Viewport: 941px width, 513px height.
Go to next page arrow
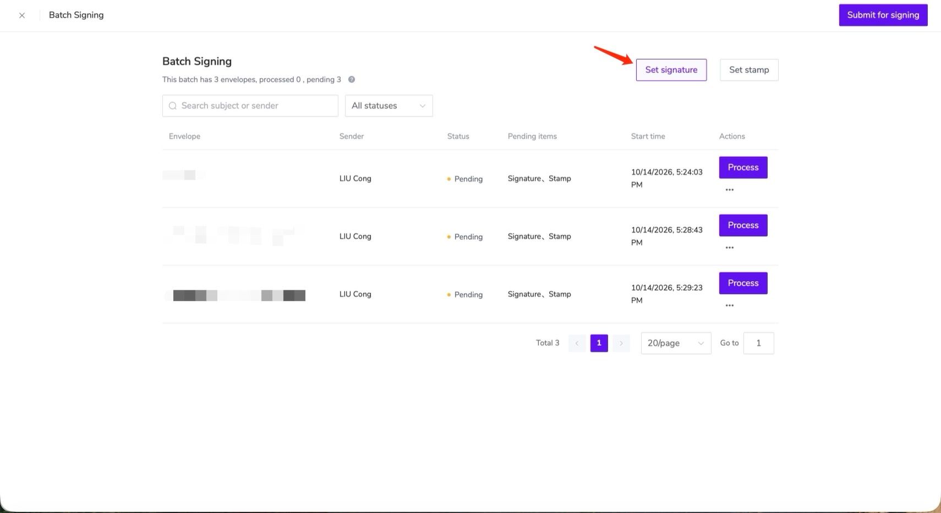point(621,343)
